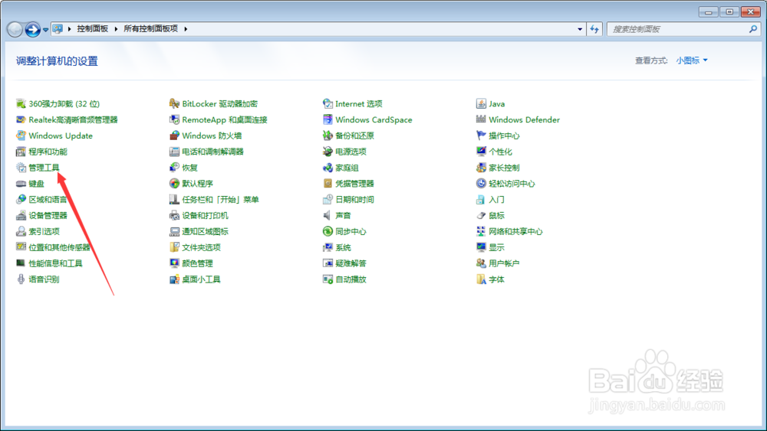
Task: Click the 电源选项 icon
Action: (328, 152)
